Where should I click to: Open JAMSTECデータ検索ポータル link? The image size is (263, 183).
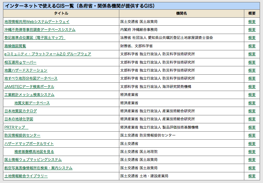point(29,87)
